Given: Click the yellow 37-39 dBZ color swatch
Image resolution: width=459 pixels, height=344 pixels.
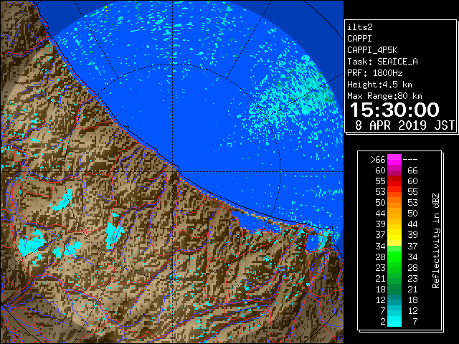Looking at the screenshot, I should 394,235.
